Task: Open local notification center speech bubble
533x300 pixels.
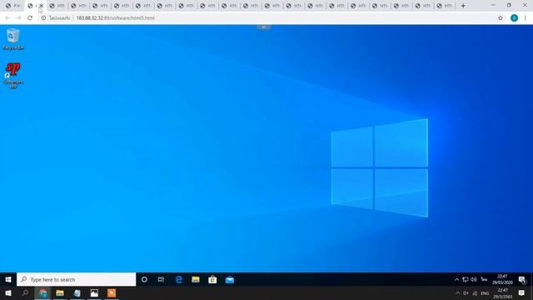Action: [x=521, y=293]
